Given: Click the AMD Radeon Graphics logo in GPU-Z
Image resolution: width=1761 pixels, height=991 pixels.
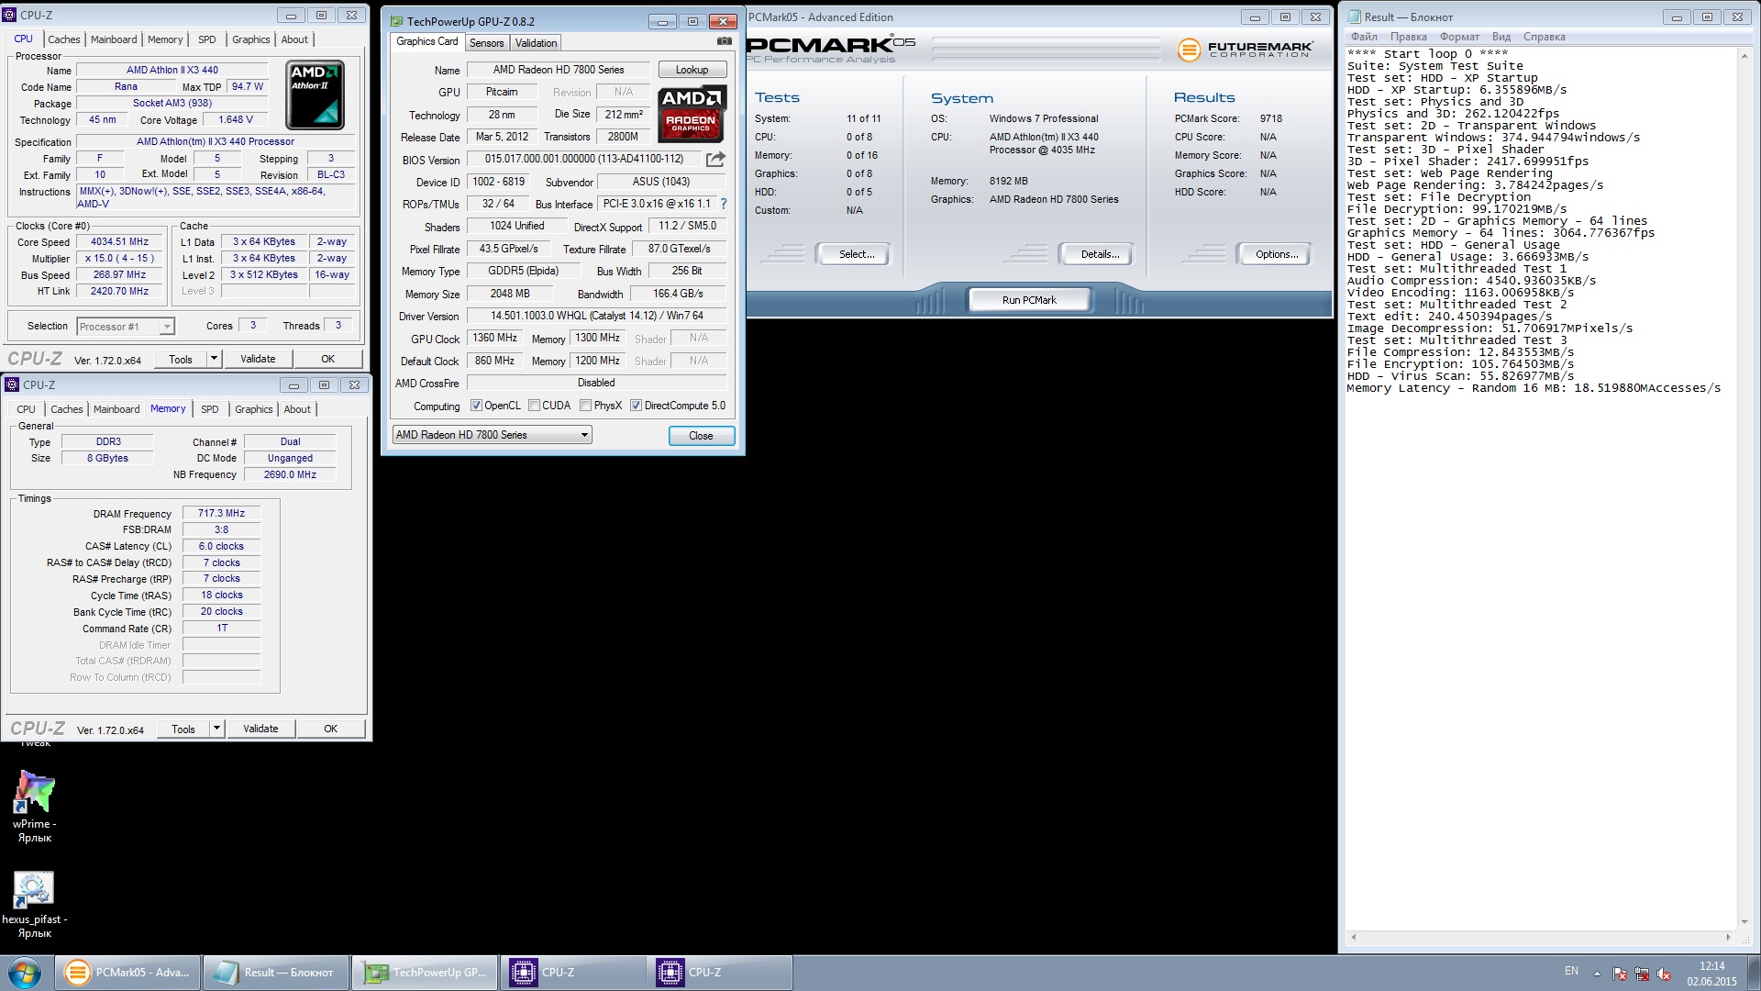Looking at the screenshot, I should pos(692,114).
